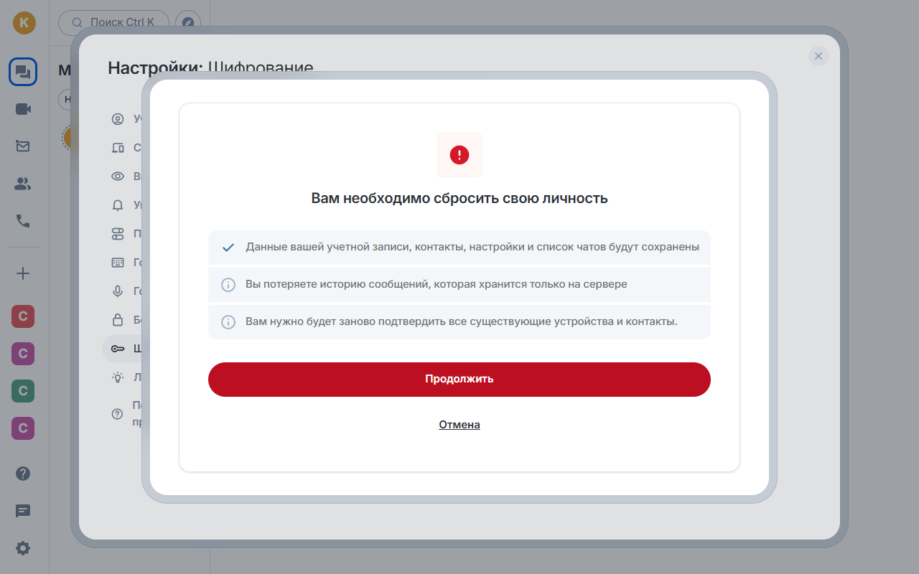Click text Вам нужно будет заново подтвердить
Image resolution: width=919 pixels, height=574 pixels.
coord(462,321)
